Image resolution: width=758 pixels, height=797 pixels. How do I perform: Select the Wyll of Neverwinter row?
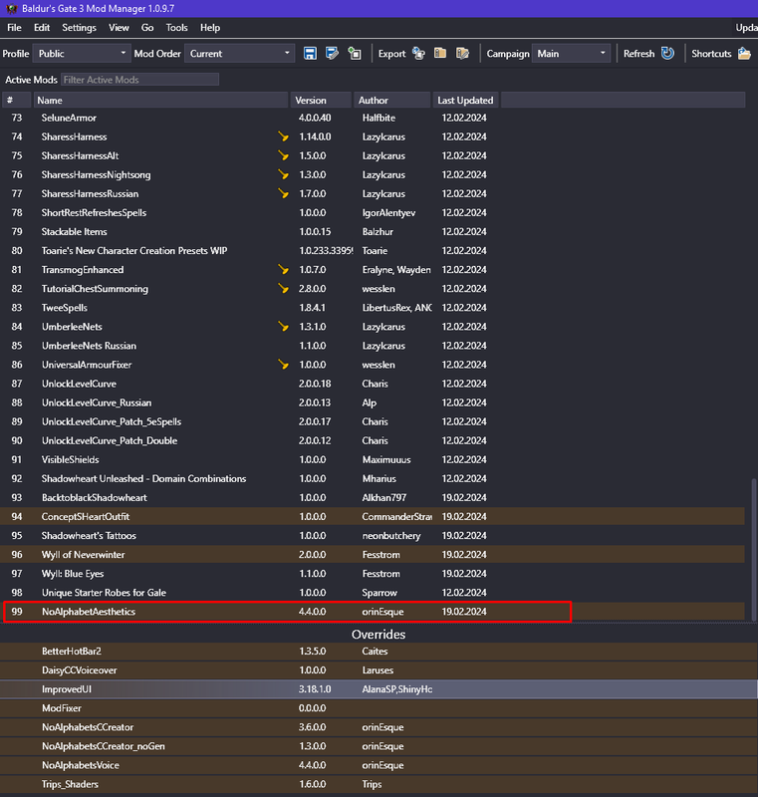pyautogui.click(x=374, y=555)
